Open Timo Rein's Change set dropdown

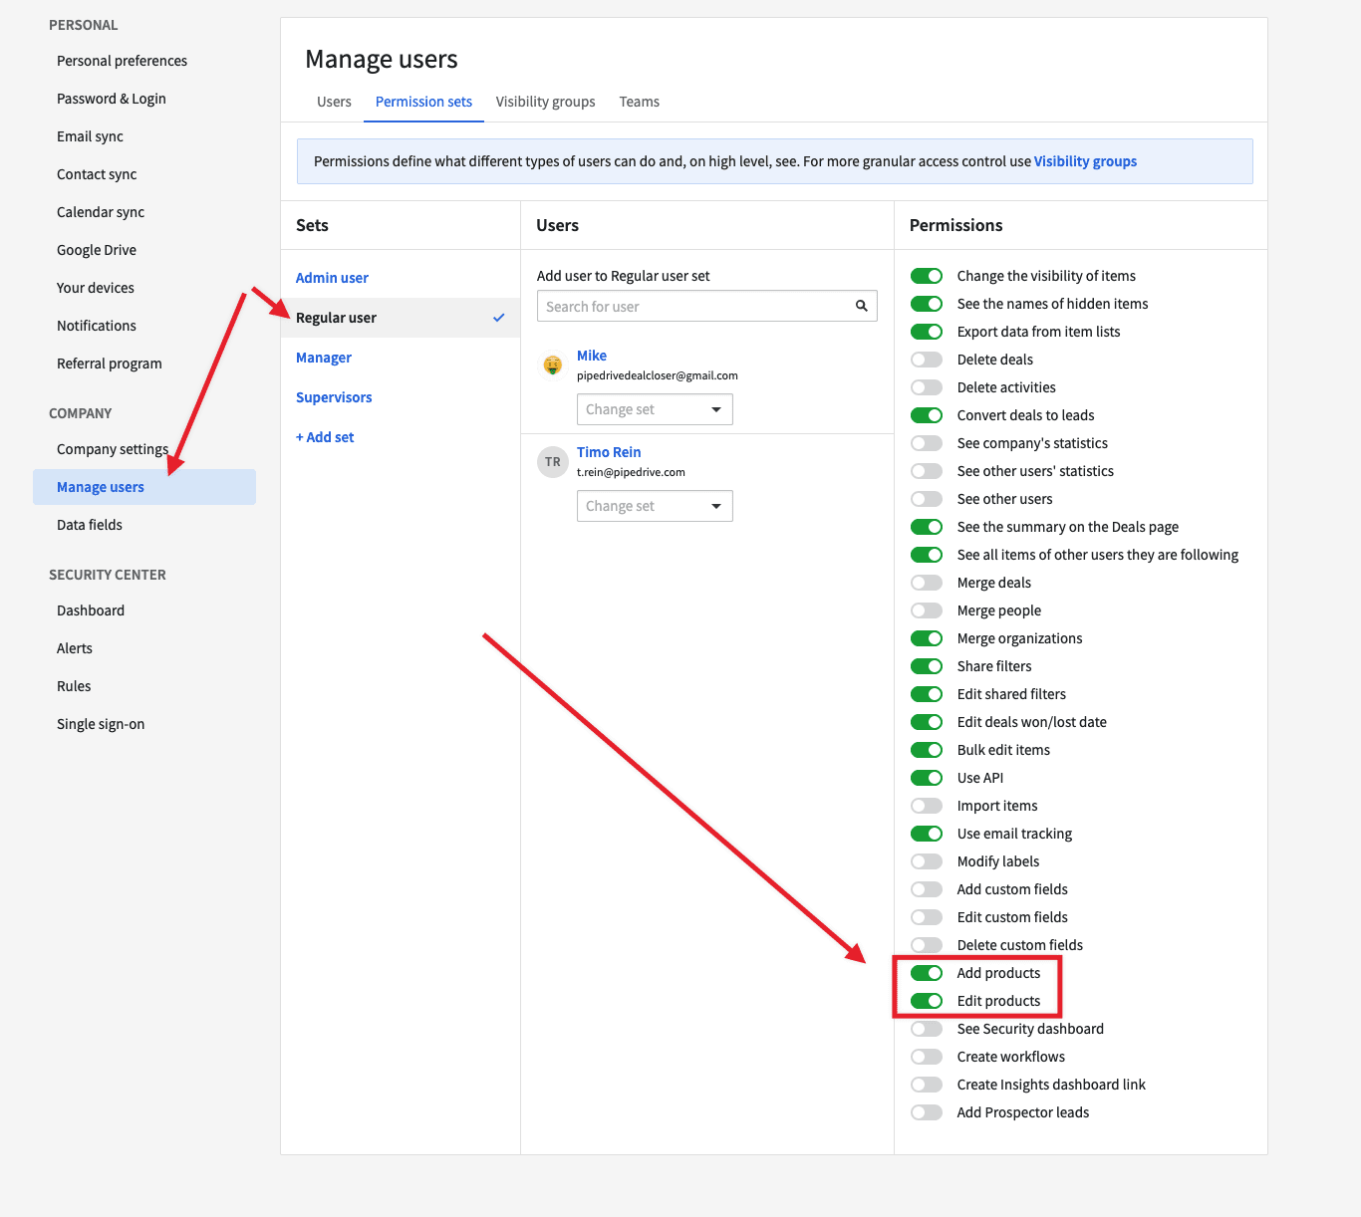[655, 506]
